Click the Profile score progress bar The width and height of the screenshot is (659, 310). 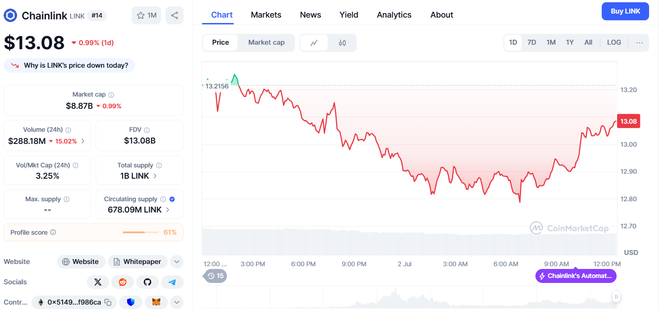tap(140, 232)
